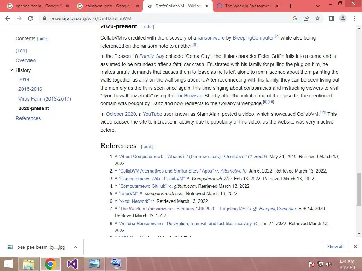Edit the 2020-present section
This screenshot has height=271, width=362.
(x=148, y=27)
